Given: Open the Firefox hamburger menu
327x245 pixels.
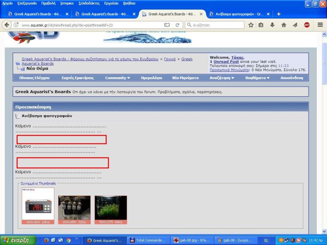Looking at the screenshot, I should 320,25.
